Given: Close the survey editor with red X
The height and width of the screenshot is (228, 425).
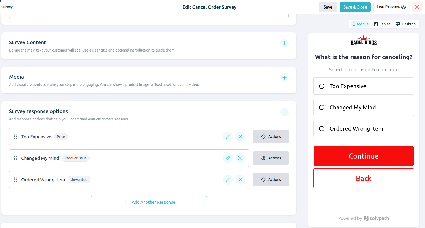Looking at the screenshot, I should pos(417,7).
